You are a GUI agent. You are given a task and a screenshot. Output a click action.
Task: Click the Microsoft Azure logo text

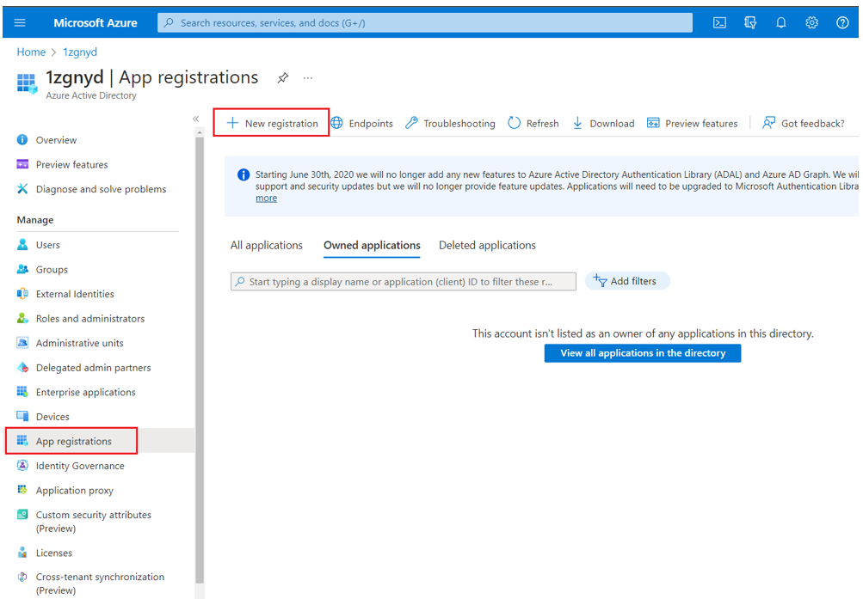tap(96, 22)
